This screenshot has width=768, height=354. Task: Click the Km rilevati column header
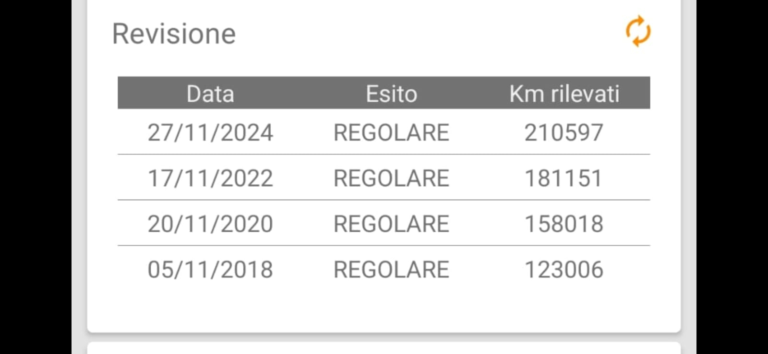point(564,94)
